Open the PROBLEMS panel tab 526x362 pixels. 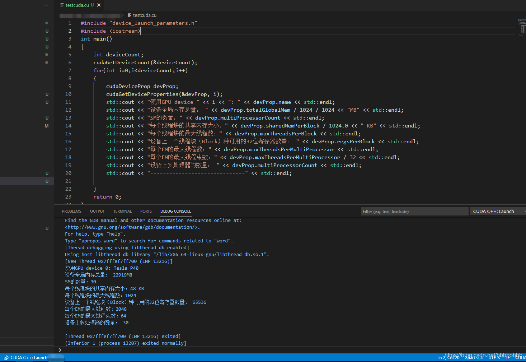(72, 211)
